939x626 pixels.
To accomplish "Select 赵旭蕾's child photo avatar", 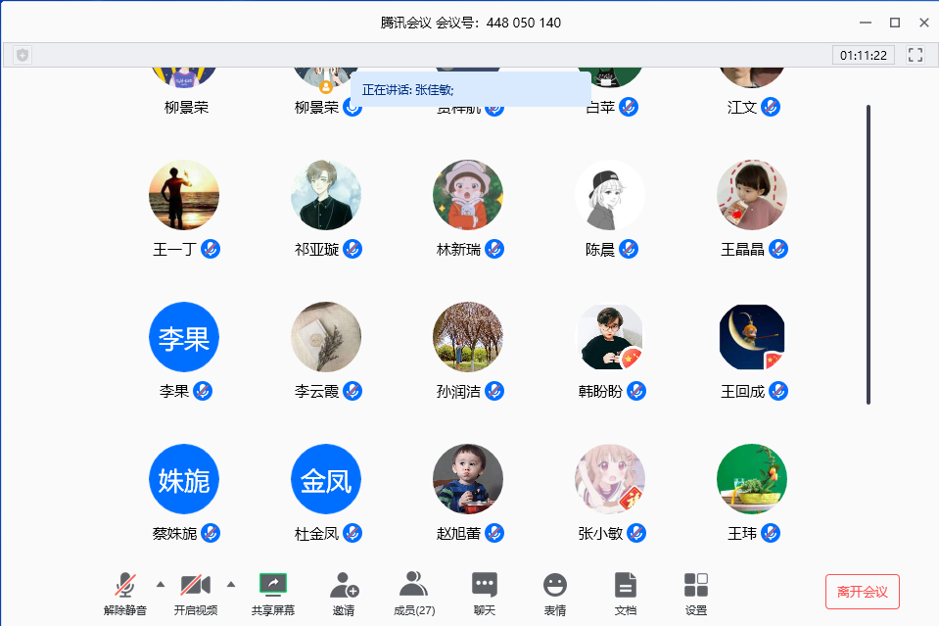I will pos(468,479).
